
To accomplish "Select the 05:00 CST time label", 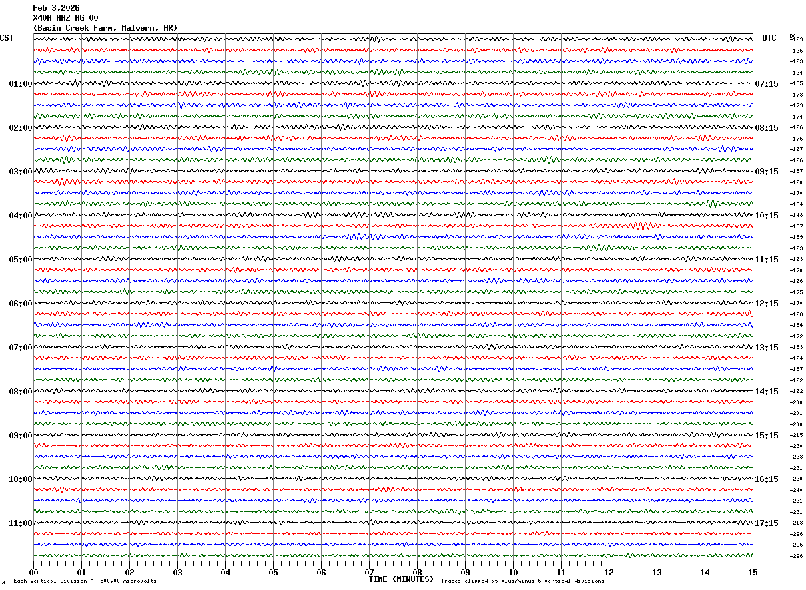I will pos(21,260).
